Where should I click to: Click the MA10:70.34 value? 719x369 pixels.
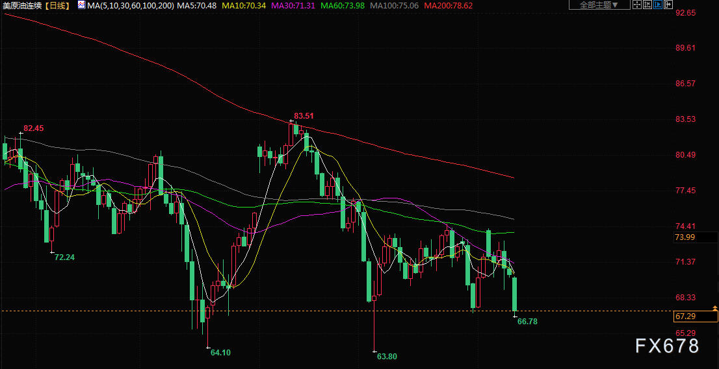tap(244, 5)
